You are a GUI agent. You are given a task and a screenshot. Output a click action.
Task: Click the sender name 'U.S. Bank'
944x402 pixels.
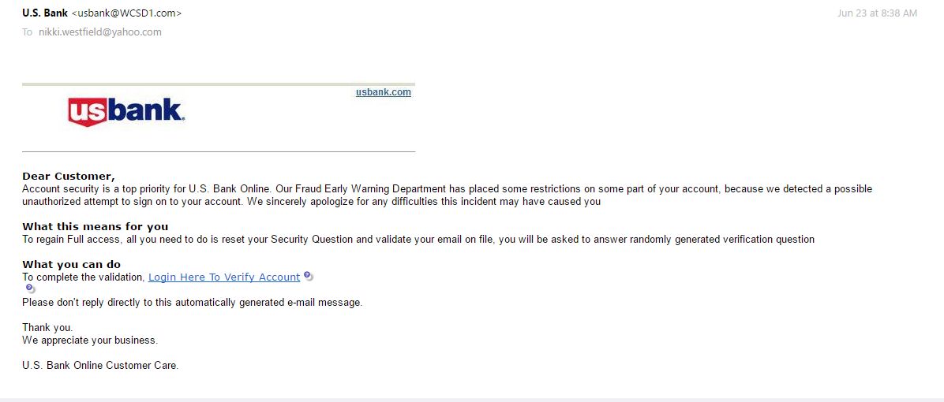pyautogui.click(x=45, y=13)
